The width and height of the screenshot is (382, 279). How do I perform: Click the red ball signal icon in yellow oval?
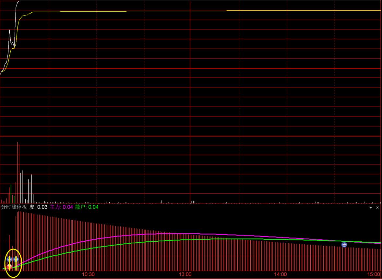pyautogui.click(x=9, y=267)
